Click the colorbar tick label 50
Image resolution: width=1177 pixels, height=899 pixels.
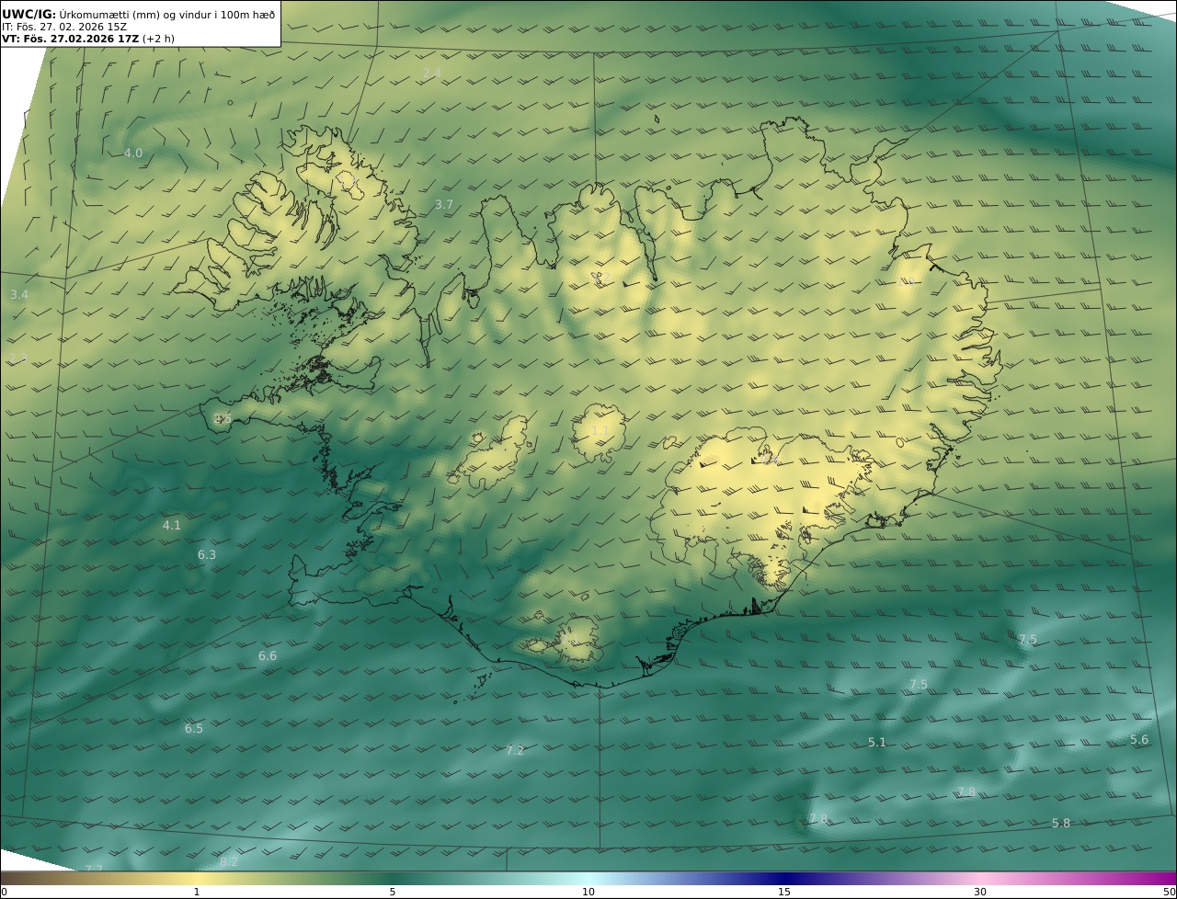(x=1170, y=892)
